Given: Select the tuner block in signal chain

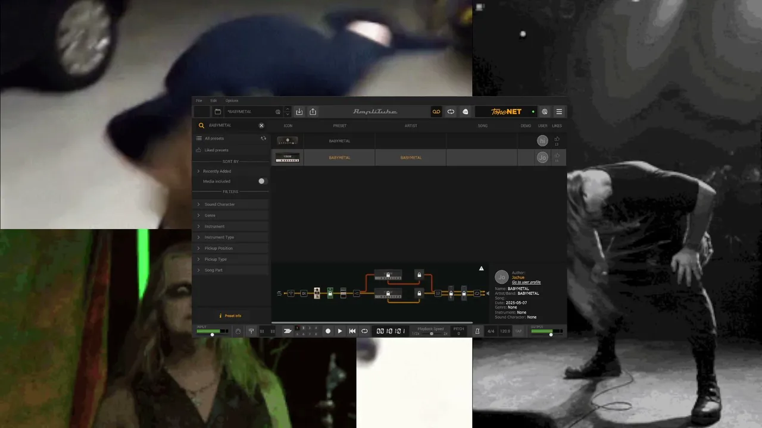Looking at the screenshot, I should click(291, 293).
